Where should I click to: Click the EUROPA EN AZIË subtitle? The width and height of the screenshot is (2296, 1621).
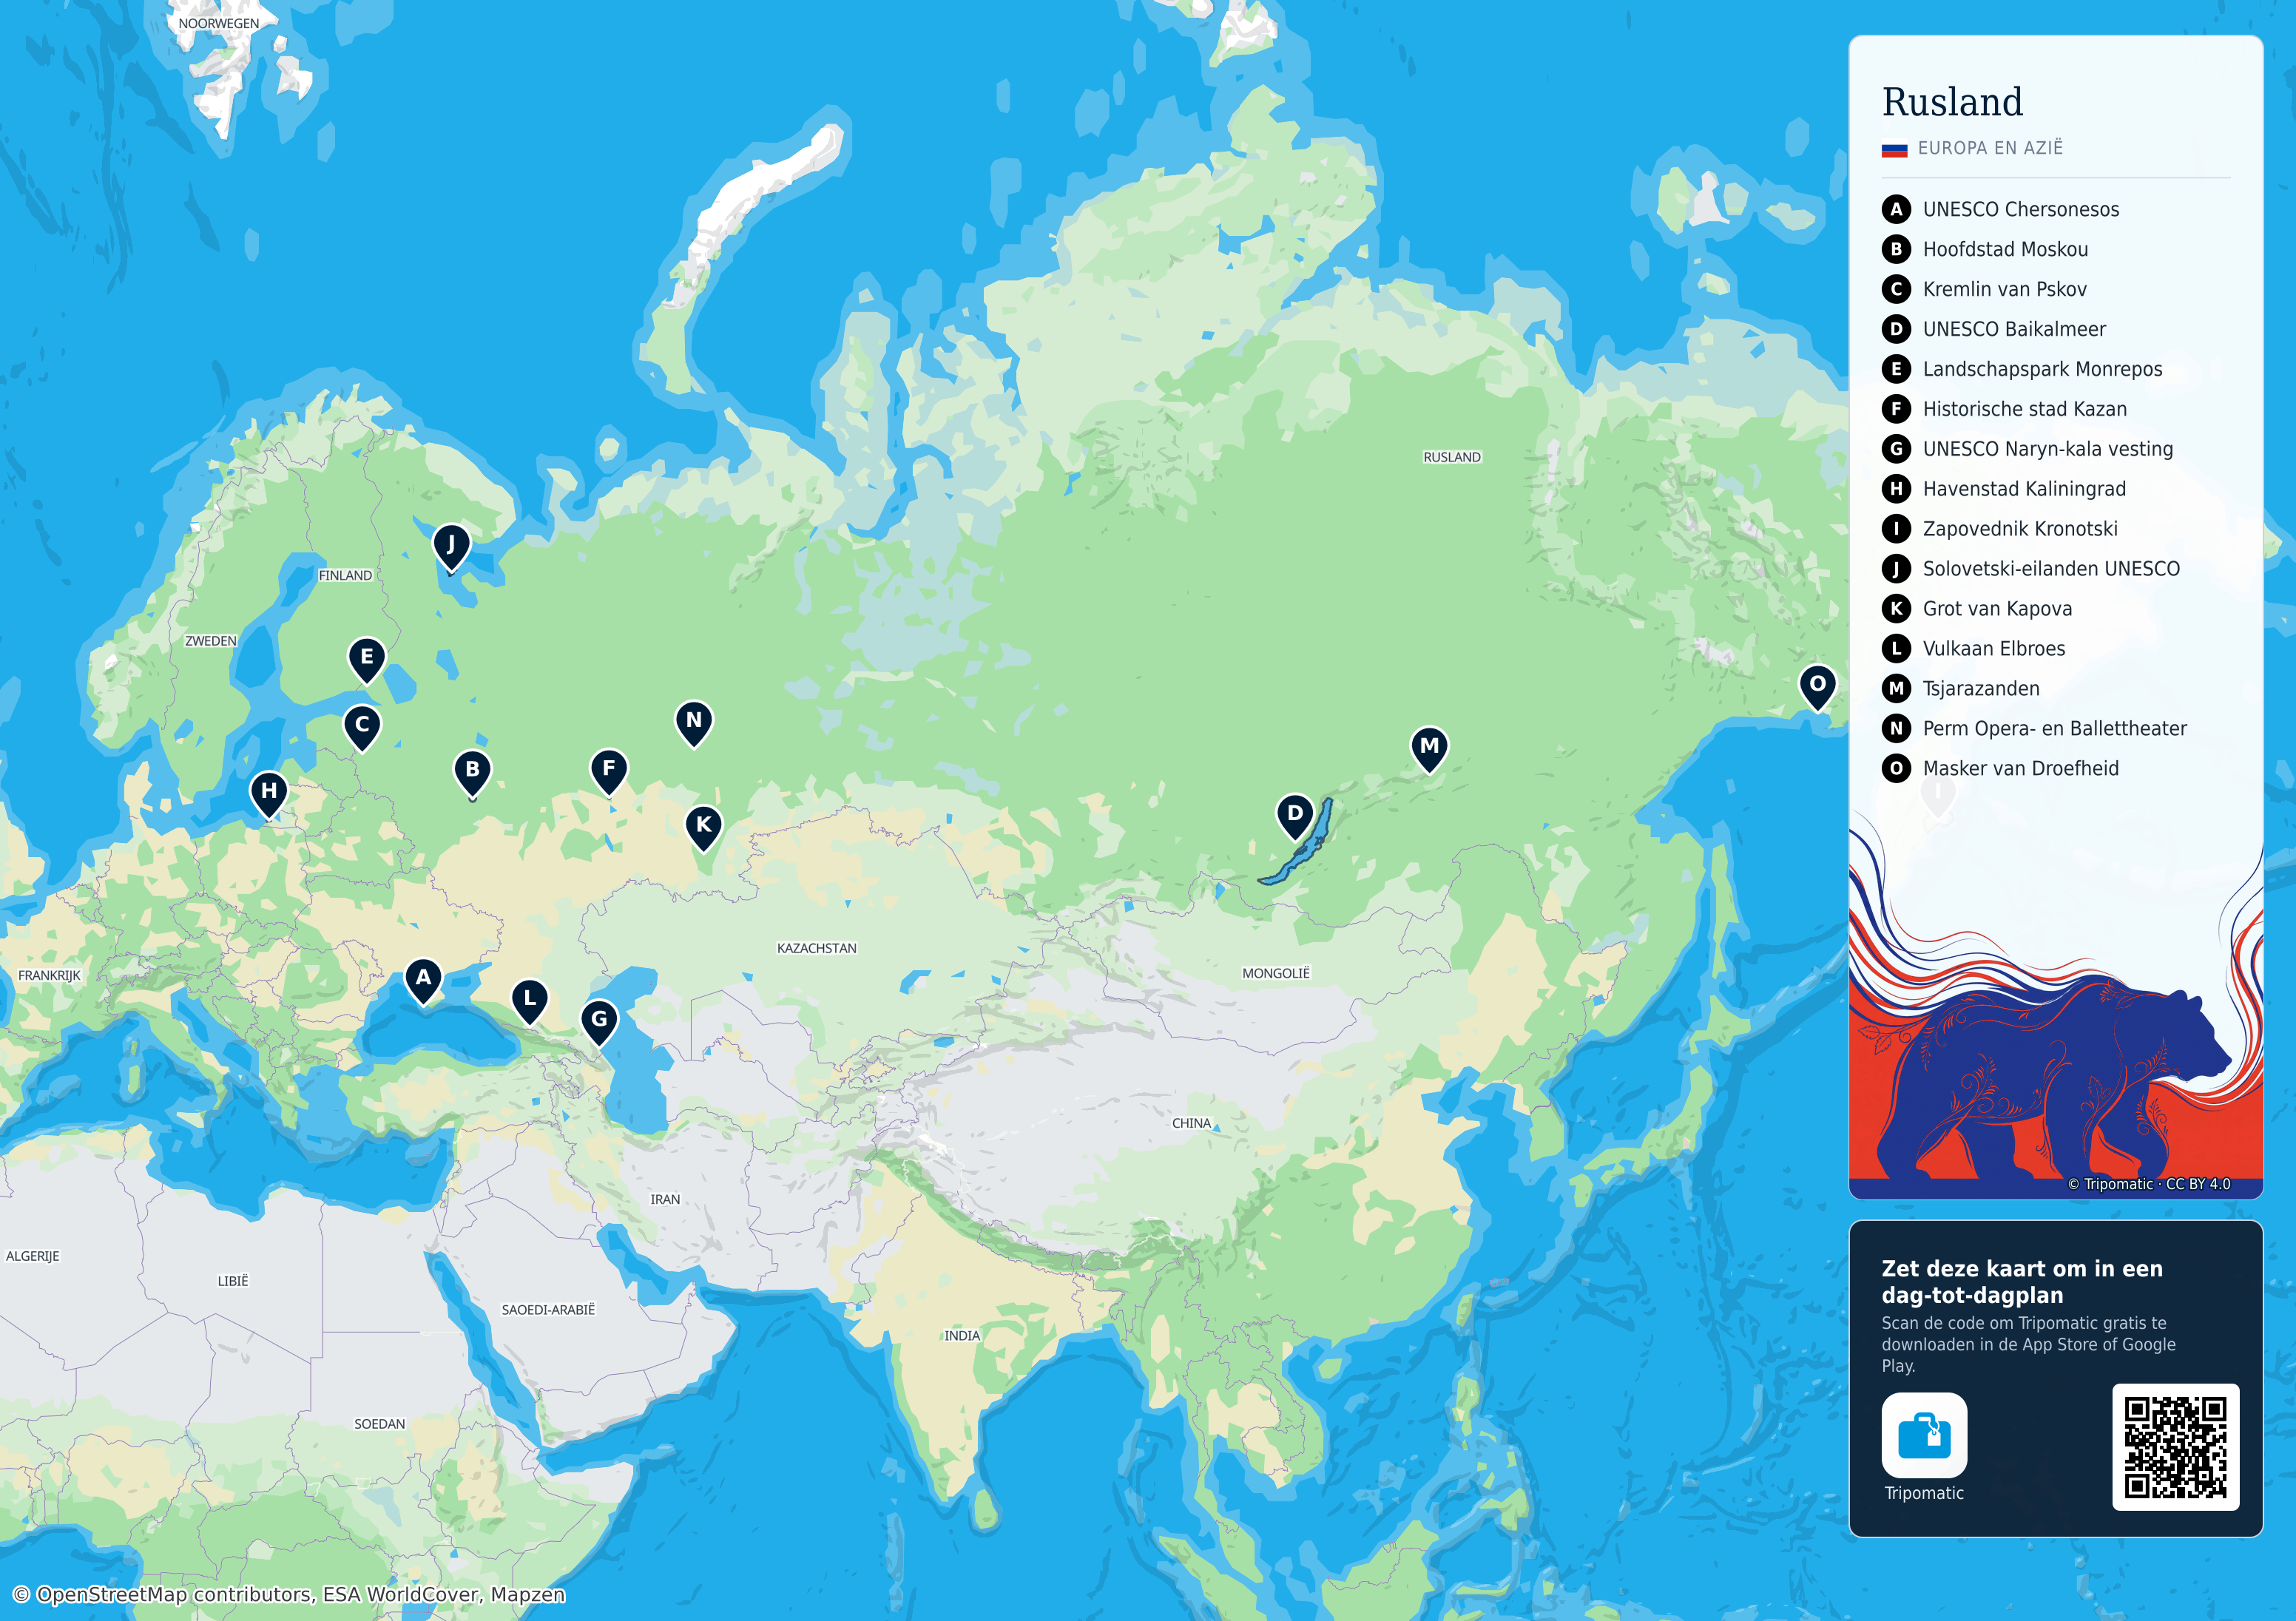(1990, 148)
